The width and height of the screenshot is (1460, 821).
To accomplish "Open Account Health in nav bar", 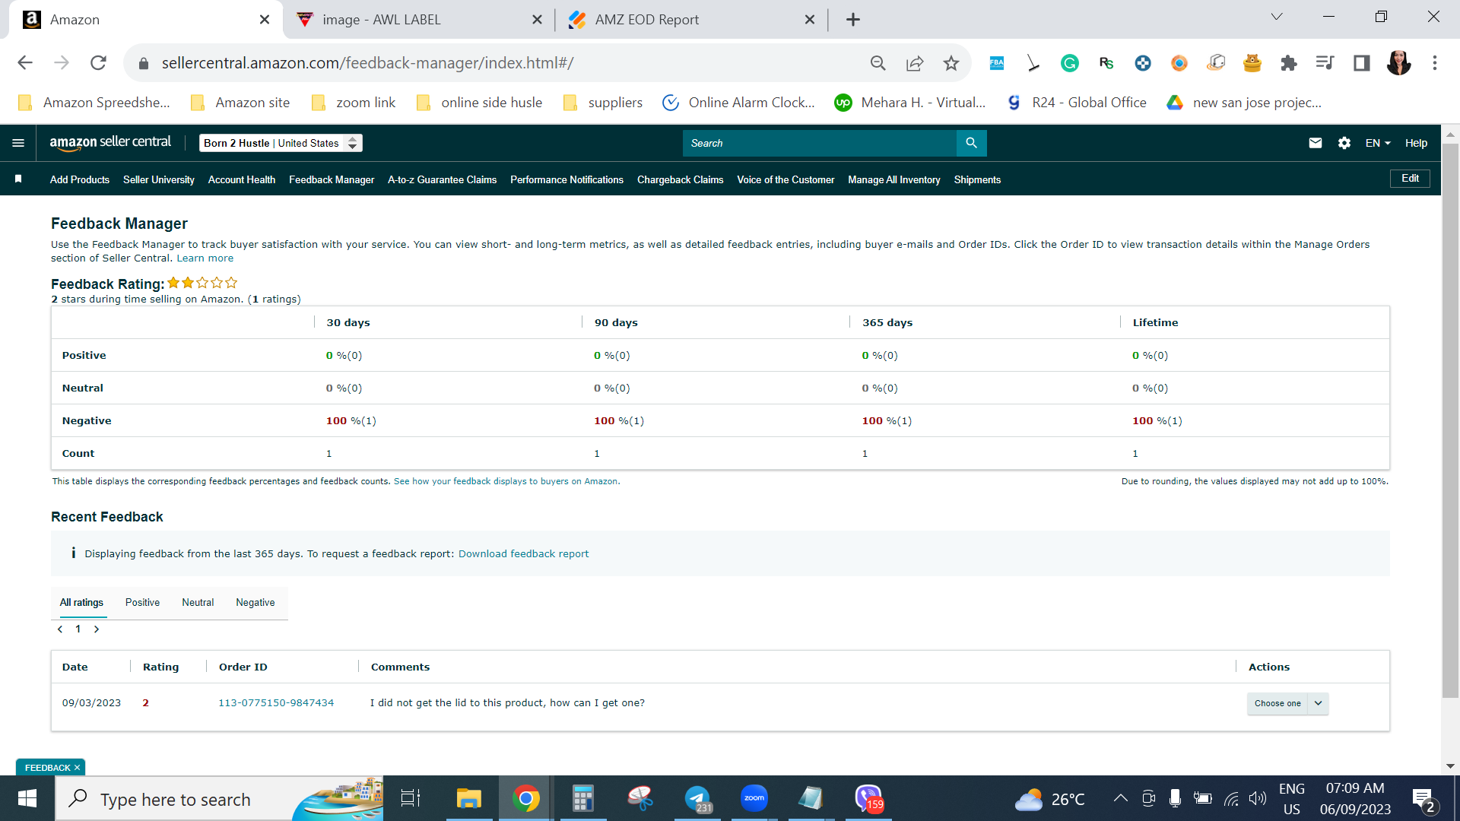I will tap(242, 180).
